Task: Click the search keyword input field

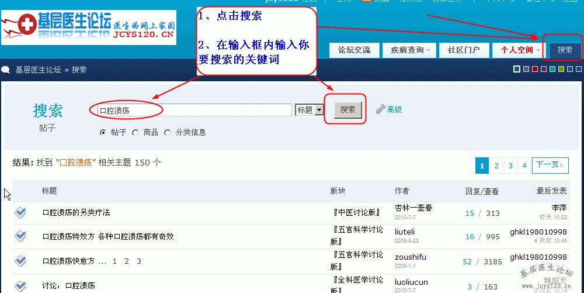Action: [193, 110]
